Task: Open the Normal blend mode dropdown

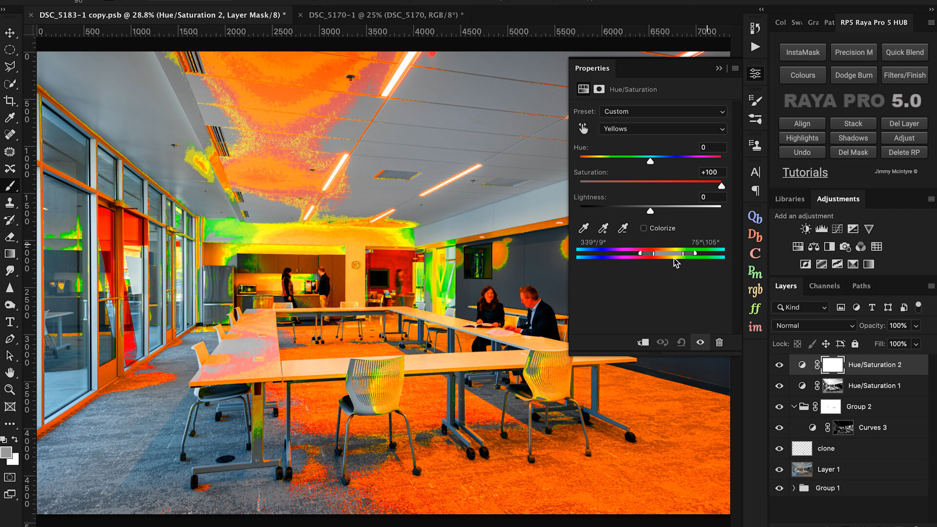Action: point(814,325)
